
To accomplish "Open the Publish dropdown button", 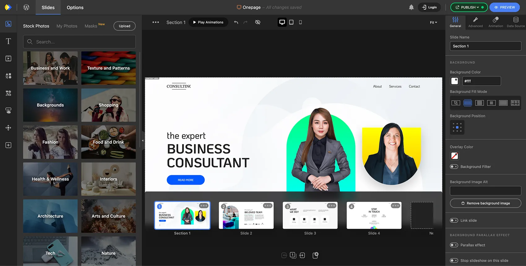I will tap(469, 7).
